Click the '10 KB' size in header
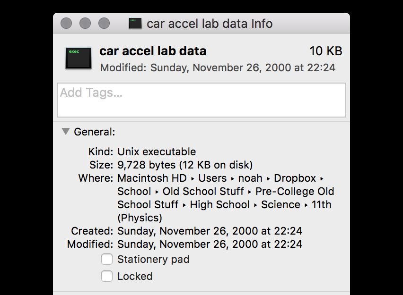The image size is (403, 295). tap(325, 51)
